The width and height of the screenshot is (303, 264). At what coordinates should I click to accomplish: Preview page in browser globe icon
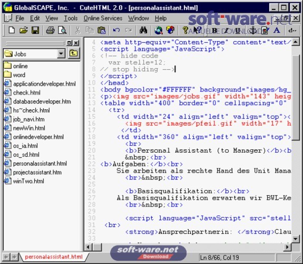(x=159, y=30)
